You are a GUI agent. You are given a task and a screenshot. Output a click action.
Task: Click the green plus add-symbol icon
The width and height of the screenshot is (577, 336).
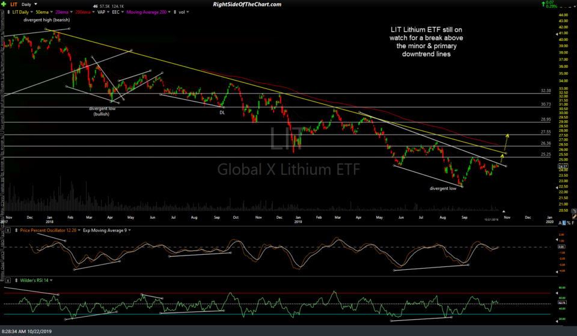click(4, 4)
